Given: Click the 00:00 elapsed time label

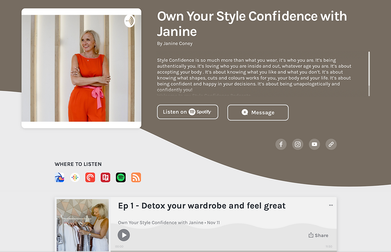Looking at the screenshot, I should point(119,247).
